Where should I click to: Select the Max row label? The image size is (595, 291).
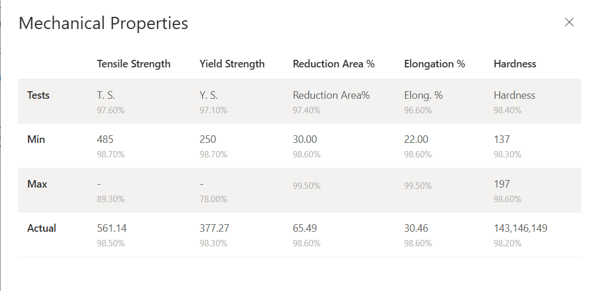[37, 184]
